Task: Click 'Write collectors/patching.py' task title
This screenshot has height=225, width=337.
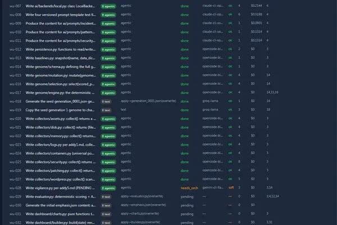Action: coord(61,170)
